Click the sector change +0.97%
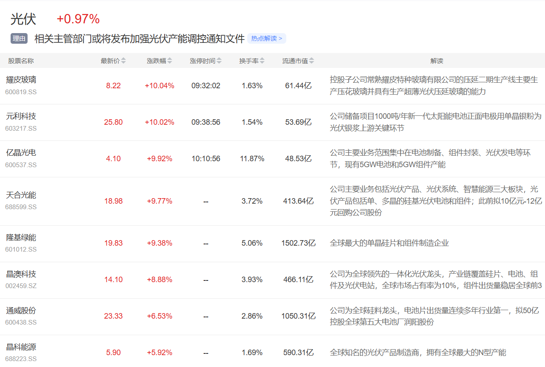Viewport: 545px width, 367px height. (x=78, y=19)
